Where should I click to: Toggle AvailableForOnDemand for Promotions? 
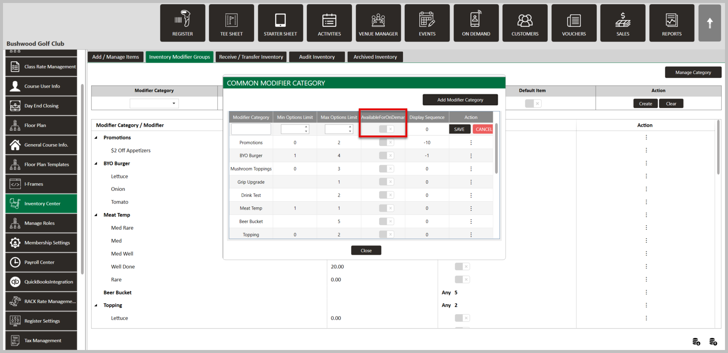click(x=387, y=143)
